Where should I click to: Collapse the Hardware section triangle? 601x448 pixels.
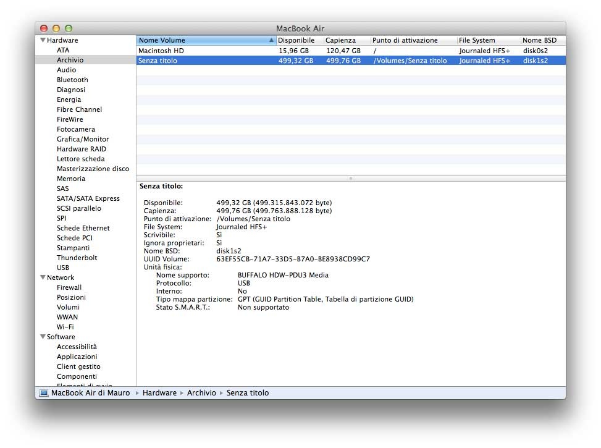pyautogui.click(x=43, y=40)
